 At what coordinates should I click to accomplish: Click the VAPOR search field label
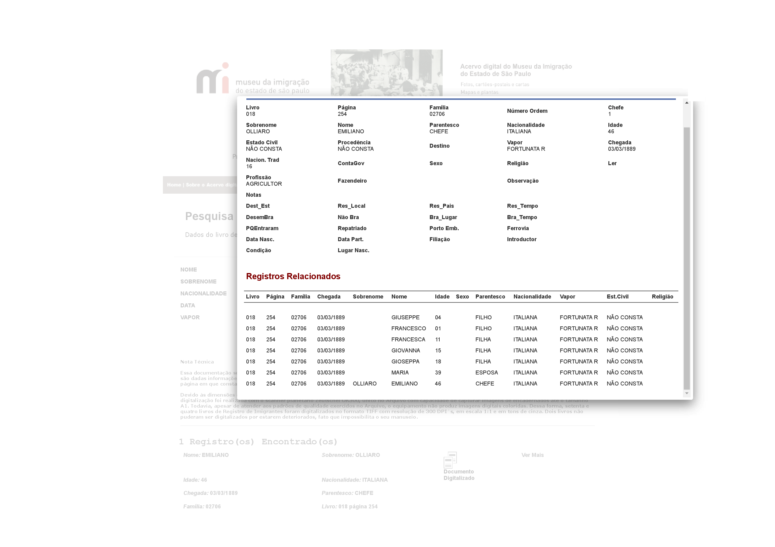coord(190,317)
